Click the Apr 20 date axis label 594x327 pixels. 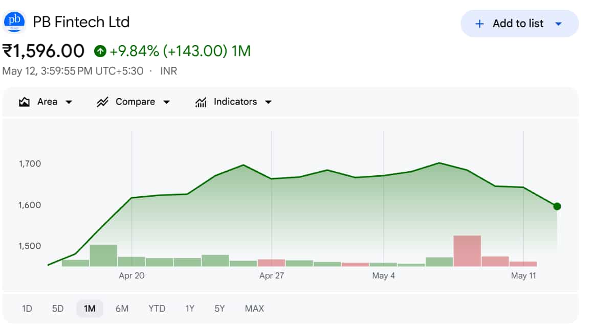pos(131,275)
